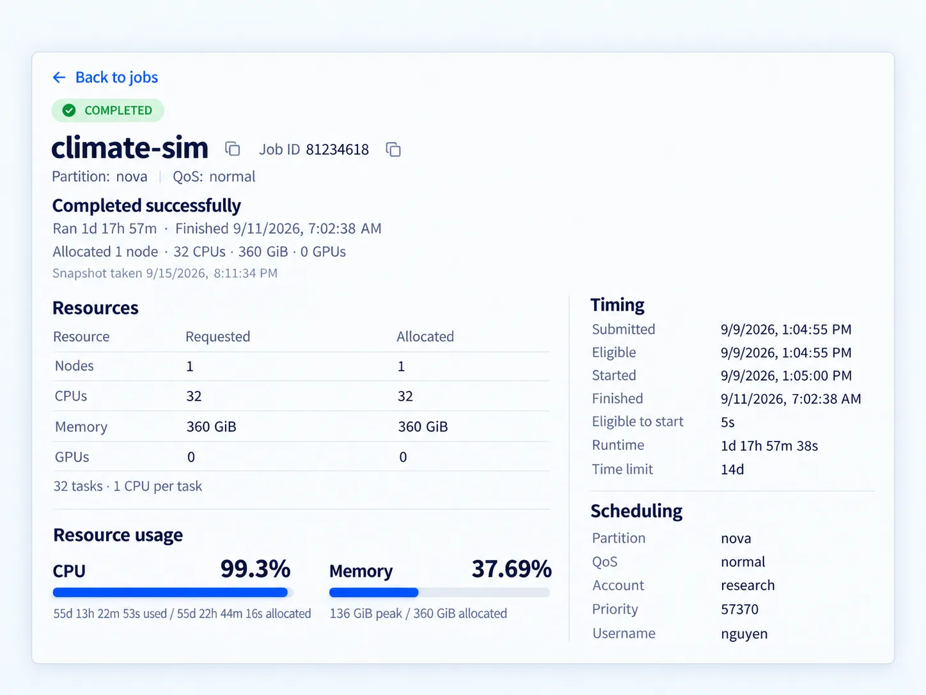Click the 136 GiB peak memory caption
Viewport: 926px width, 695px height.
click(418, 614)
